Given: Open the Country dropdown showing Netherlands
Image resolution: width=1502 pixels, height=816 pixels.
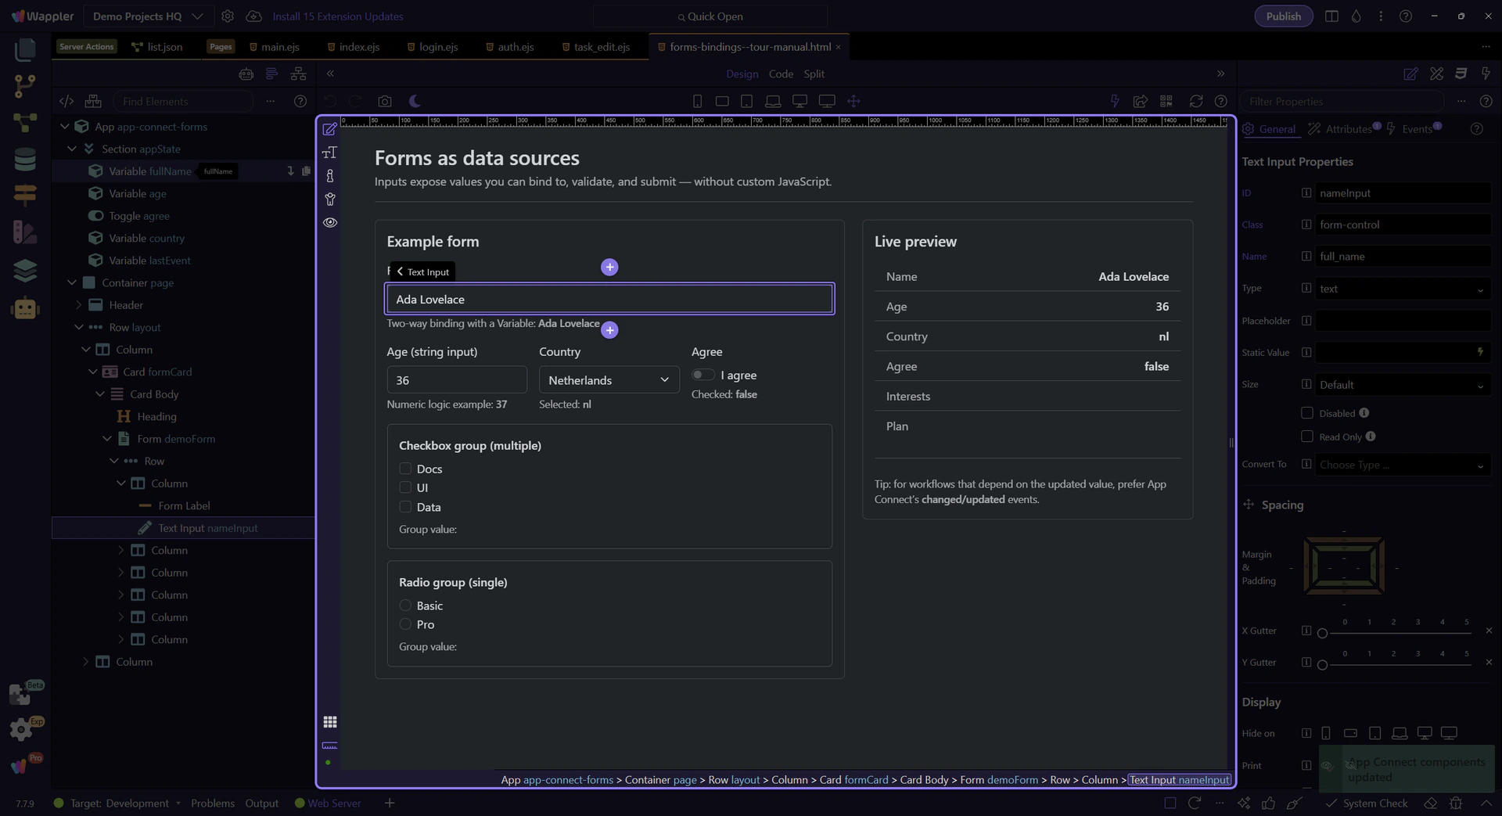Looking at the screenshot, I should click(x=609, y=380).
